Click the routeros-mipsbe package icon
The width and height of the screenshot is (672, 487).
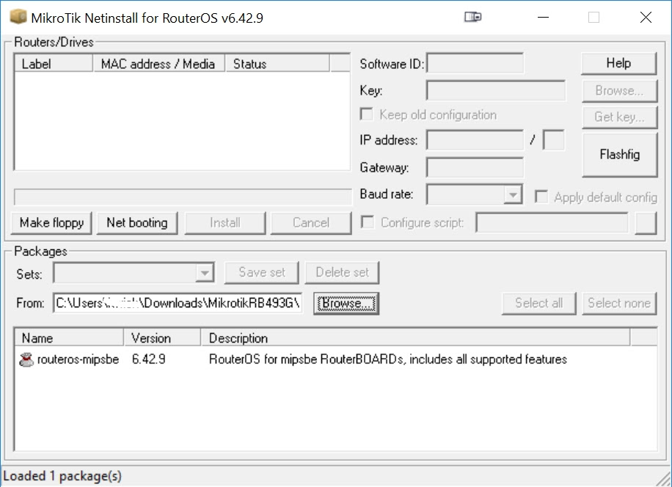(x=26, y=359)
